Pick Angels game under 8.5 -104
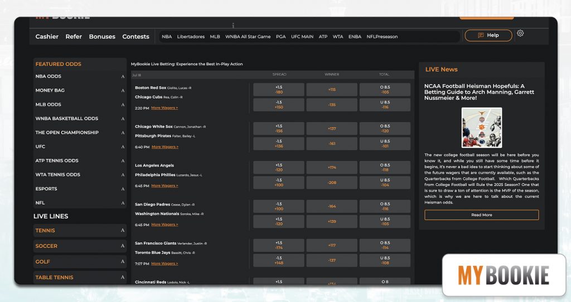The height and width of the screenshot is (302, 571). tap(385, 183)
